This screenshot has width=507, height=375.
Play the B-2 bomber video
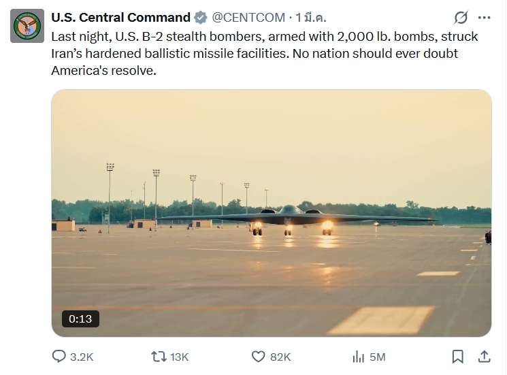(271, 212)
